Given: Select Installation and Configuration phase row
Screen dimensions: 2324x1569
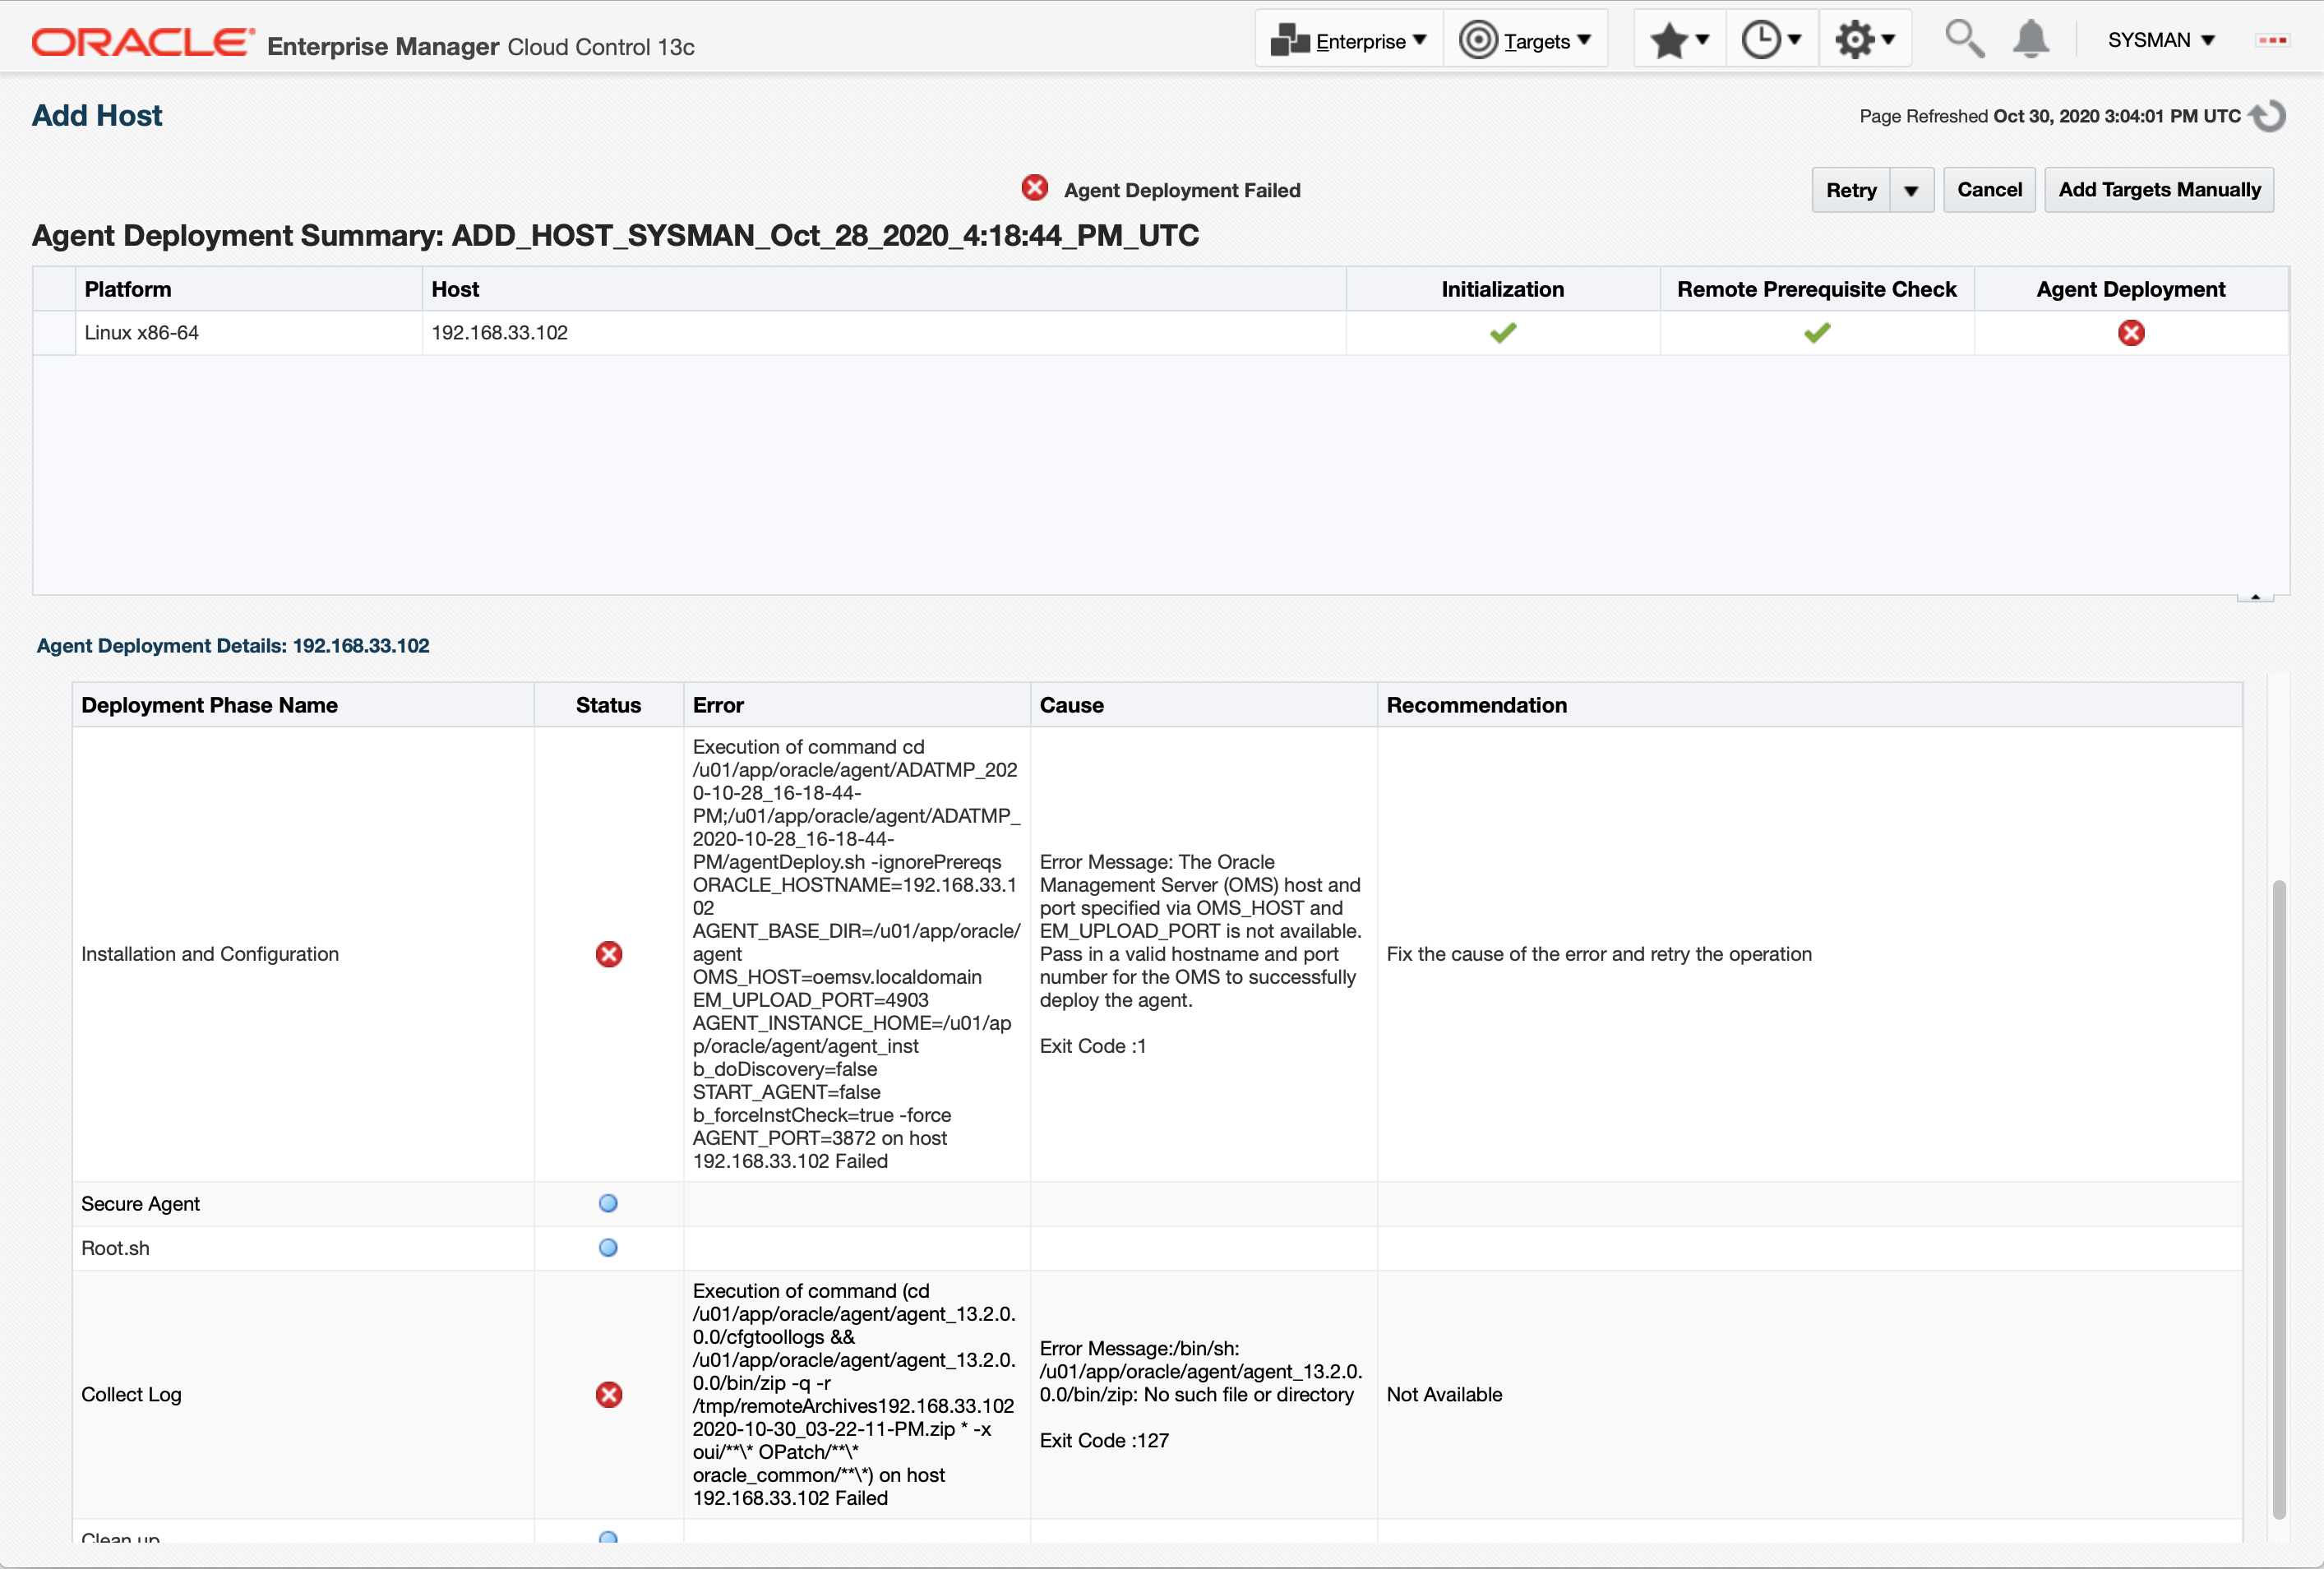Looking at the screenshot, I should [x=1157, y=954].
